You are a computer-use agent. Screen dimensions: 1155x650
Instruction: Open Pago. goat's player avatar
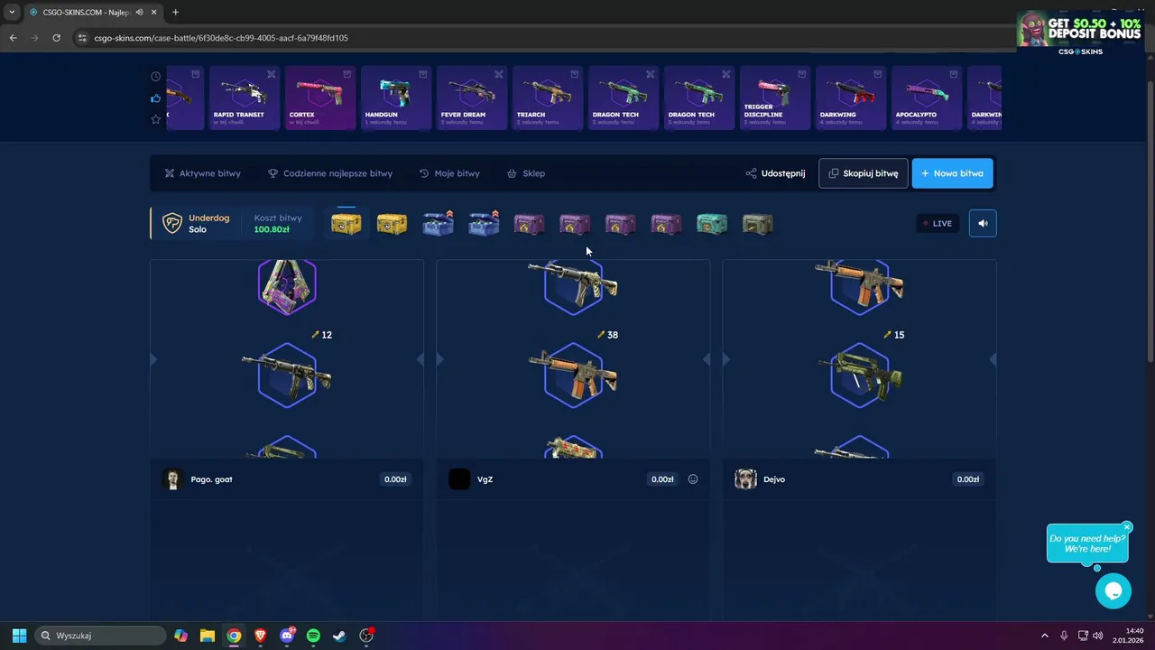172,479
